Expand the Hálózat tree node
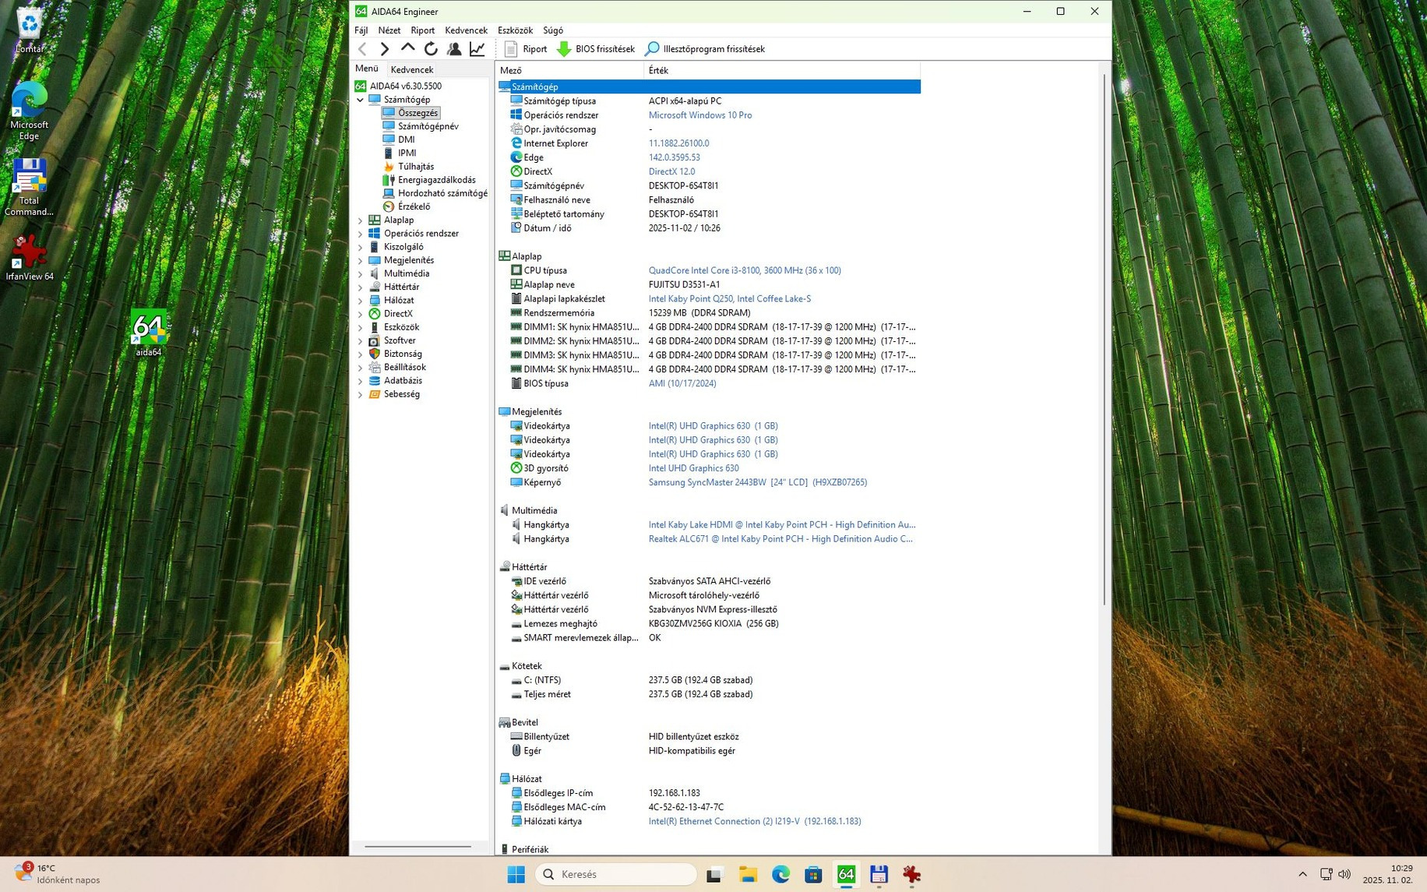 [x=360, y=301]
